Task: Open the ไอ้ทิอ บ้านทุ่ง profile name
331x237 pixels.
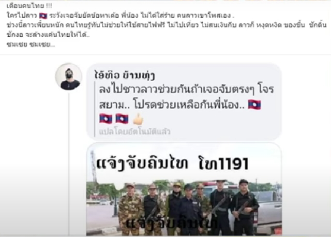Action: coord(125,76)
